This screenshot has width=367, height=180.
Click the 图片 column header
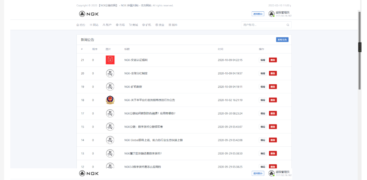108,49
